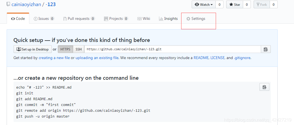294x125 pixels.
Task: Go to the Projects tab
Action: click(116, 18)
